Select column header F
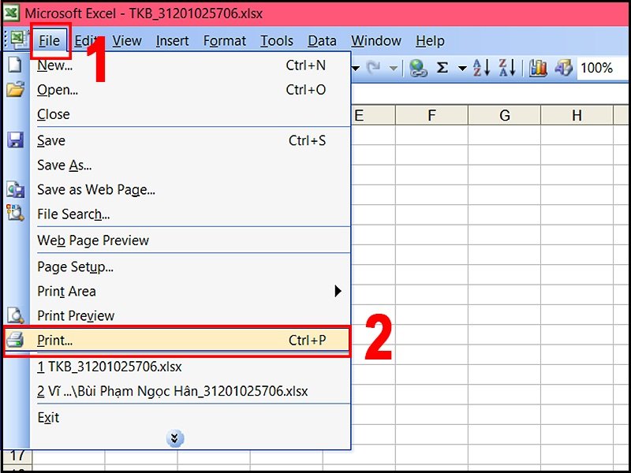This screenshot has height=473, width=631. (x=431, y=114)
